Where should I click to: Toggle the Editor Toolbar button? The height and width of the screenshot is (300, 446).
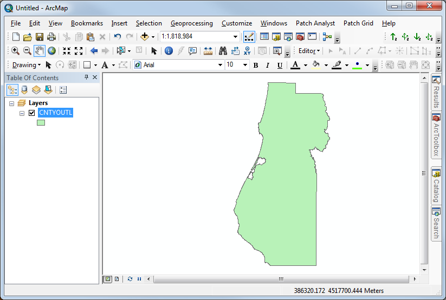click(x=249, y=37)
